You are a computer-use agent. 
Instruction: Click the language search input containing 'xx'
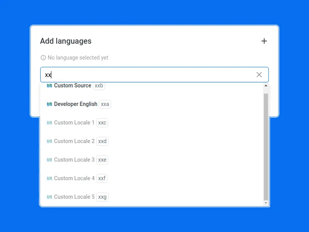click(147, 75)
